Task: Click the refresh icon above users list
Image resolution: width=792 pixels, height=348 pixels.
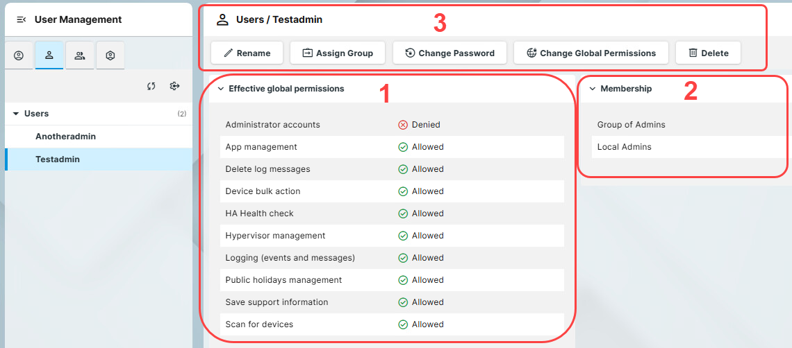Action: pos(151,86)
